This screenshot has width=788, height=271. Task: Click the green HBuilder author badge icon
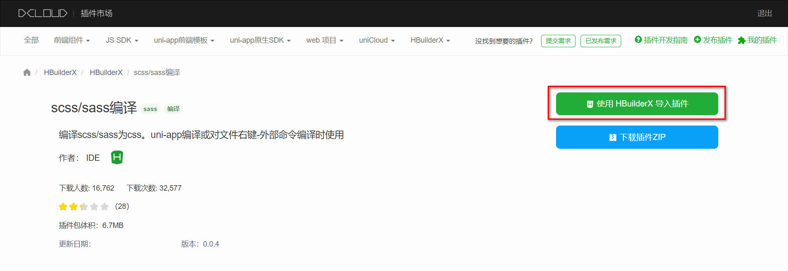(x=117, y=157)
